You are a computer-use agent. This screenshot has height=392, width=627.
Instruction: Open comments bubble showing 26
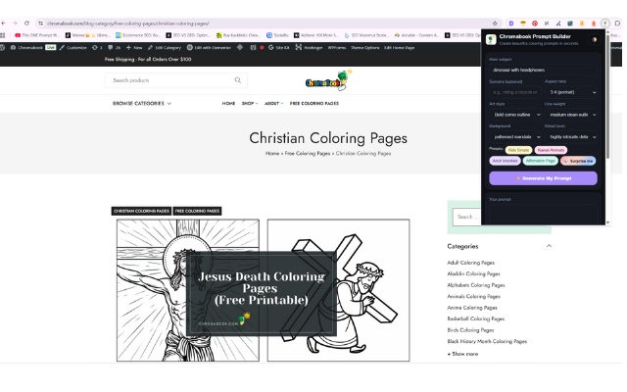tap(114, 47)
